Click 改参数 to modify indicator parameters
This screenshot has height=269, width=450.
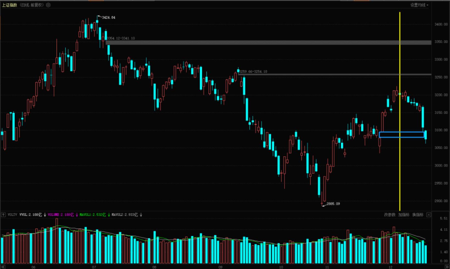pyautogui.click(x=390, y=215)
